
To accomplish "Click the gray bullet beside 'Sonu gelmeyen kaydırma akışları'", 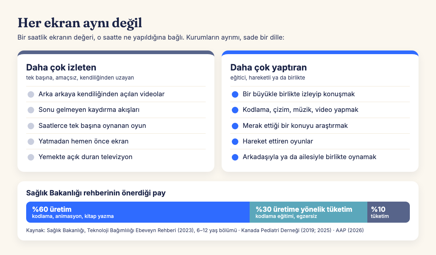I will coord(31,110).
